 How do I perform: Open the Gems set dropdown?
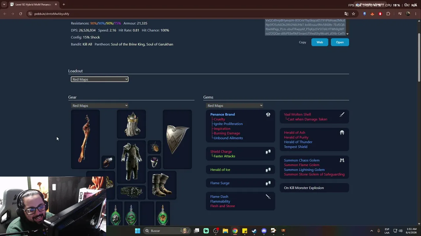(235, 106)
